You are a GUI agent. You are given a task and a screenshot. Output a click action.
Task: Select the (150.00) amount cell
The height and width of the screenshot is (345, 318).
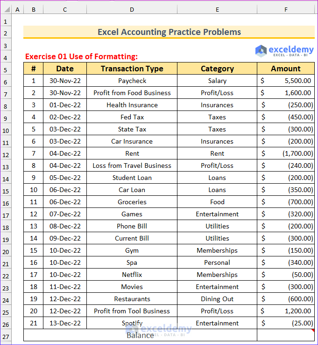tap(286, 250)
